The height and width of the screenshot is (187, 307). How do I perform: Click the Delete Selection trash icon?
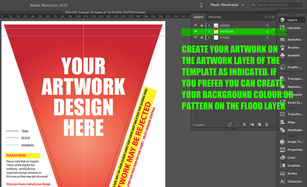(x=267, y=125)
